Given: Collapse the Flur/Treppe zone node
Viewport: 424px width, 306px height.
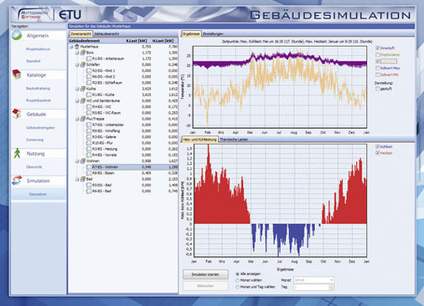Looking at the screenshot, I should [x=77, y=119].
